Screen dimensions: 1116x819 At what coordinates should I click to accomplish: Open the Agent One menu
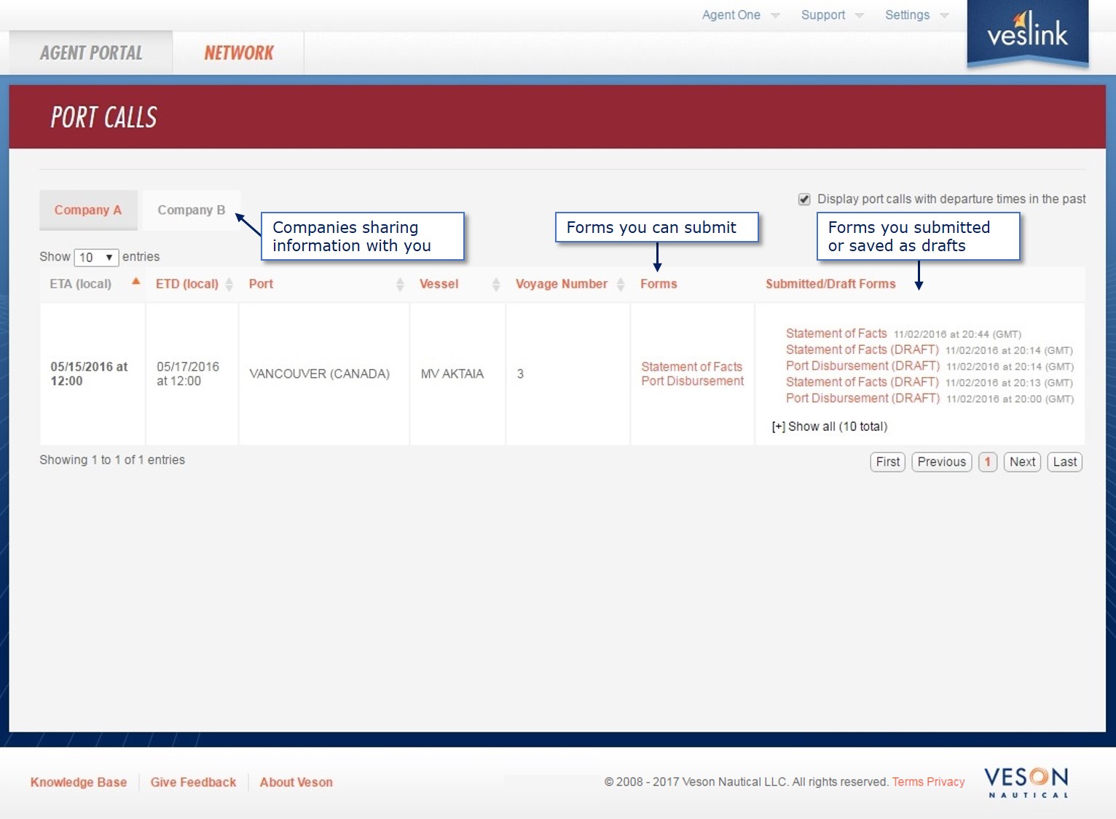[x=738, y=15]
